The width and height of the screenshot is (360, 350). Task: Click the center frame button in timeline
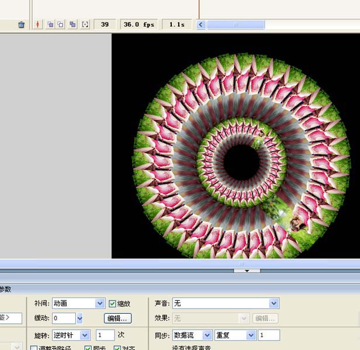(37, 24)
